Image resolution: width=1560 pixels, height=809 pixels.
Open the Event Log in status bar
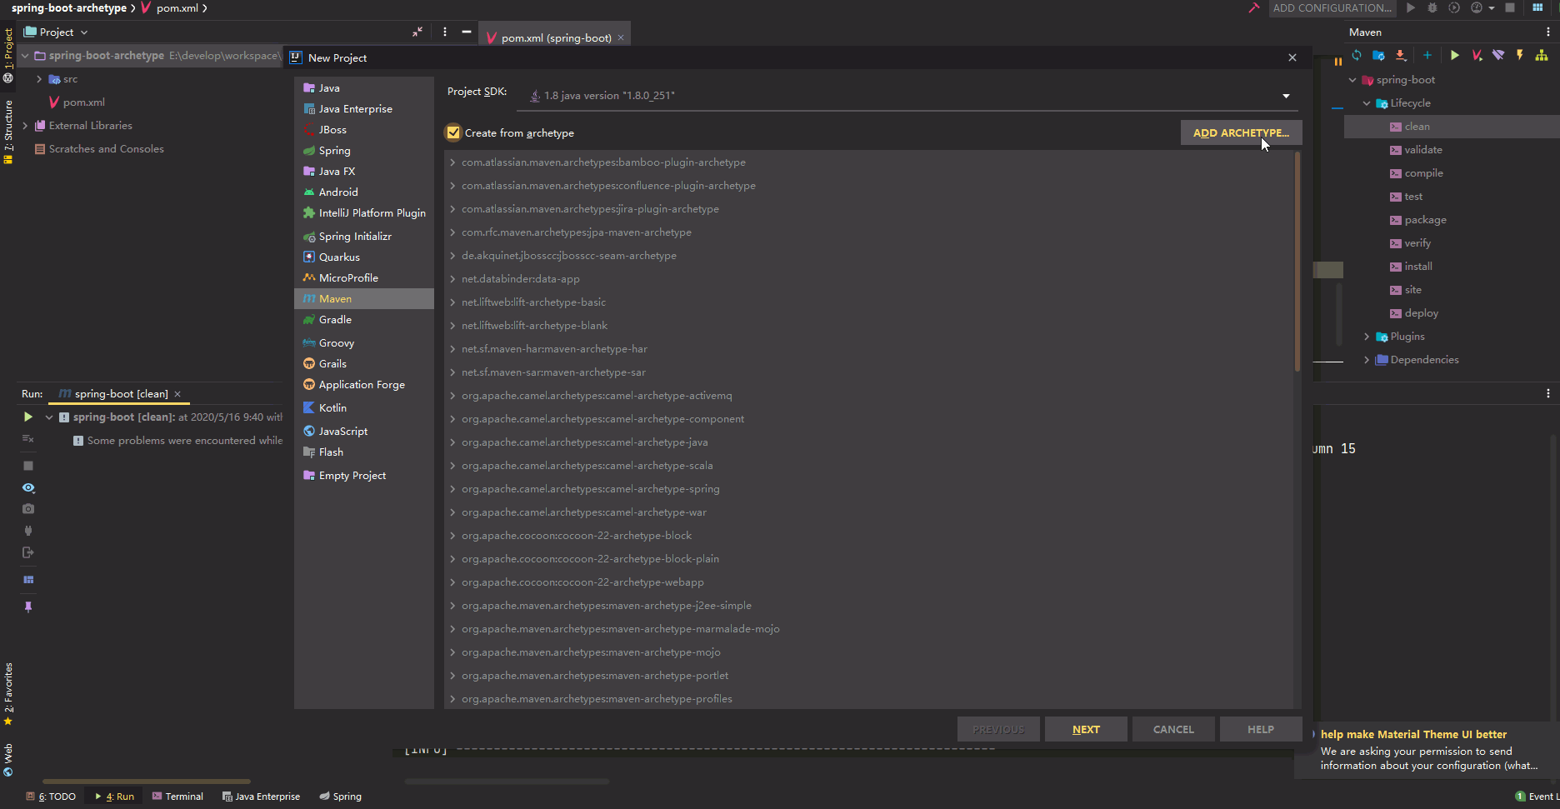click(x=1537, y=797)
